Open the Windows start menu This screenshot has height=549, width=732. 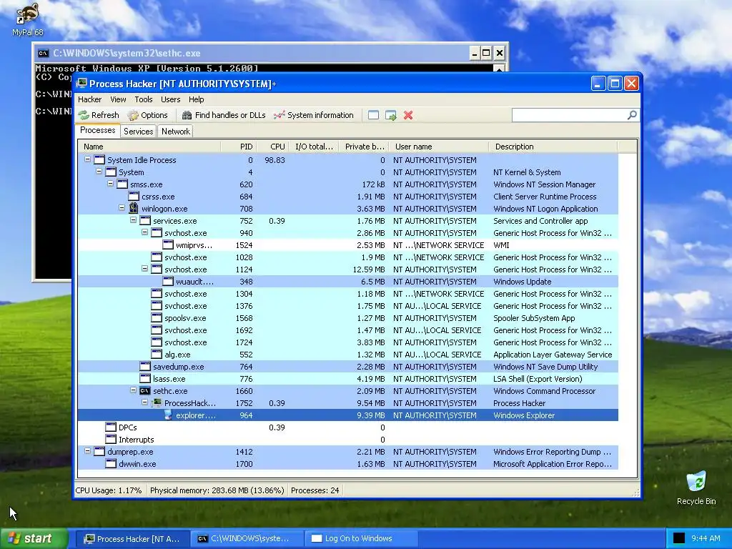coord(33,538)
